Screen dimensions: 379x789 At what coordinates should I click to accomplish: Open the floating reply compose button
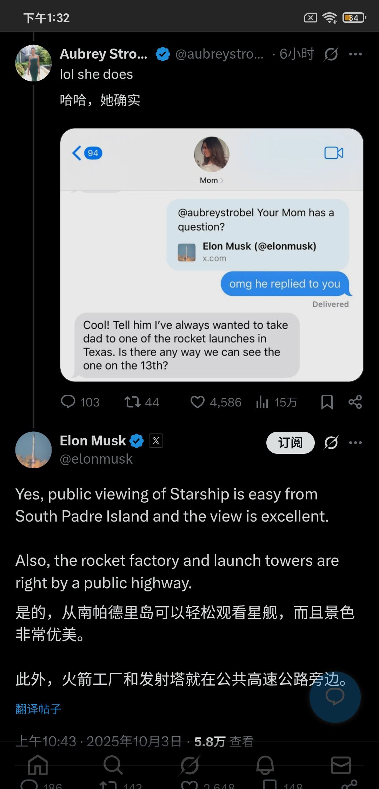pos(335,697)
